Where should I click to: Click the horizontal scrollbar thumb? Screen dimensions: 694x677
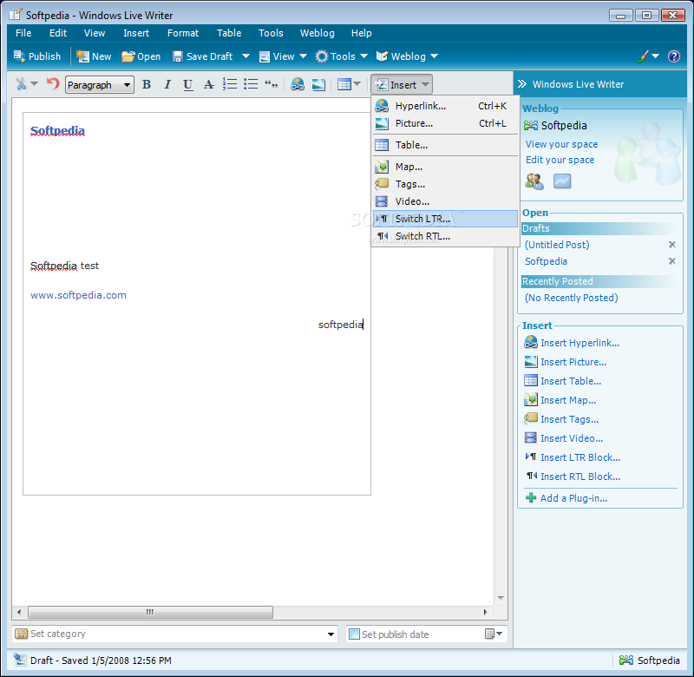[150, 613]
